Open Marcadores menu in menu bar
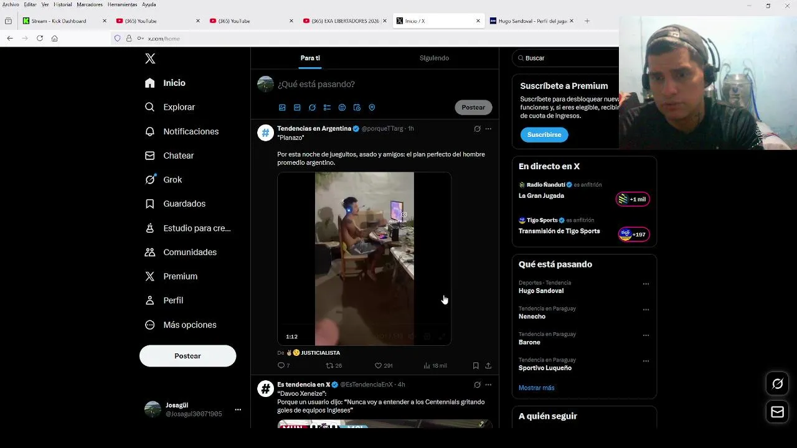This screenshot has height=448, width=797. (x=90, y=4)
